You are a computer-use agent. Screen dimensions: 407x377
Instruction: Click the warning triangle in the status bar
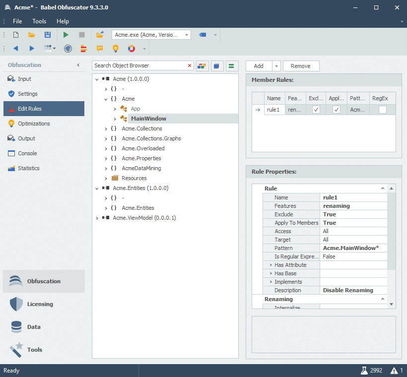tap(394, 371)
